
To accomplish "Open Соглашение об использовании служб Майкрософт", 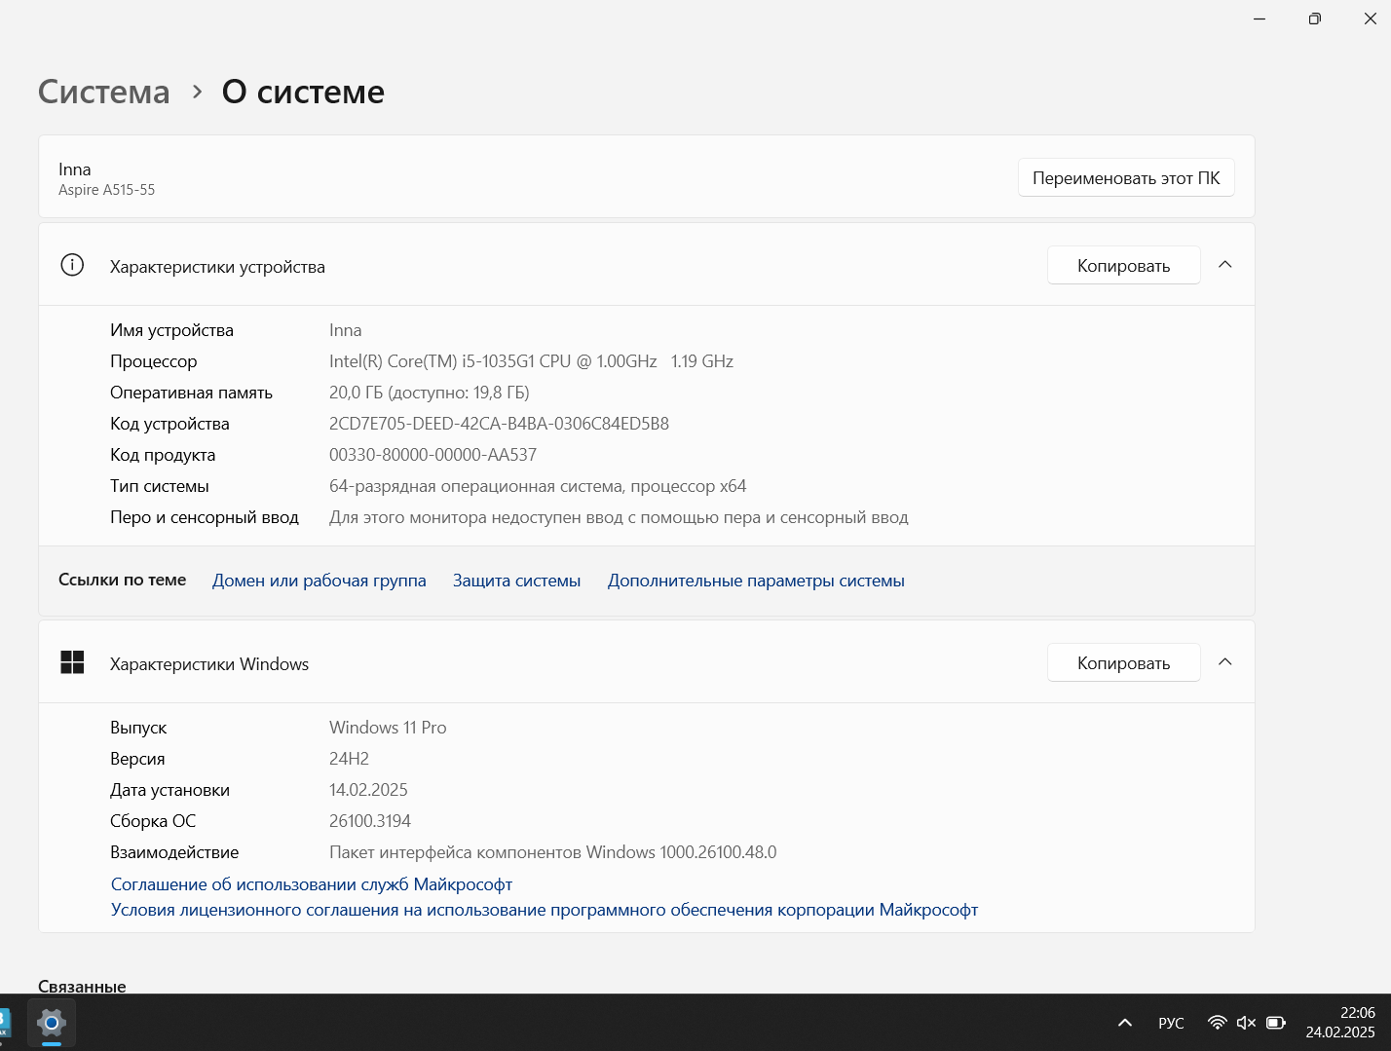I will (312, 884).
